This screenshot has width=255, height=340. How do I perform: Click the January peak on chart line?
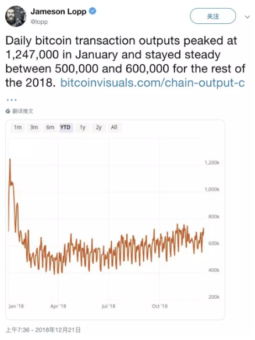[10, 159]
